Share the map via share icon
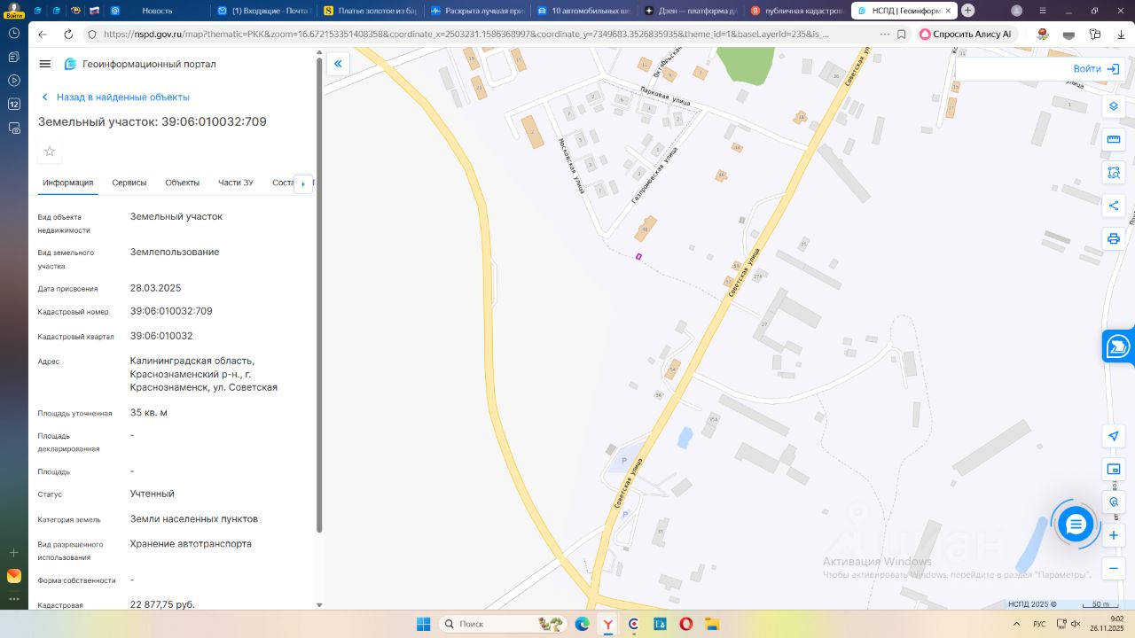1135x638 pixels. pos(1114,206)
